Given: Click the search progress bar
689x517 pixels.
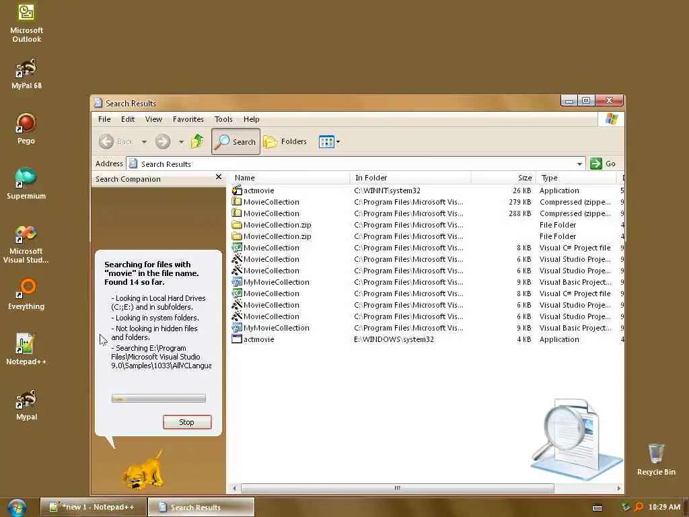Looking at the screenshot, I should click(159, 399).
